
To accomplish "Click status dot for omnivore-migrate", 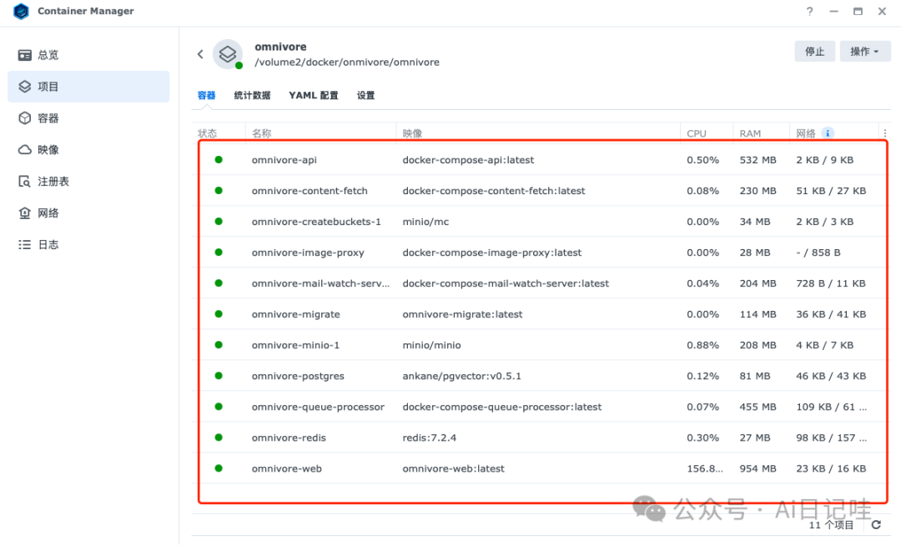I will pos(219,314).
